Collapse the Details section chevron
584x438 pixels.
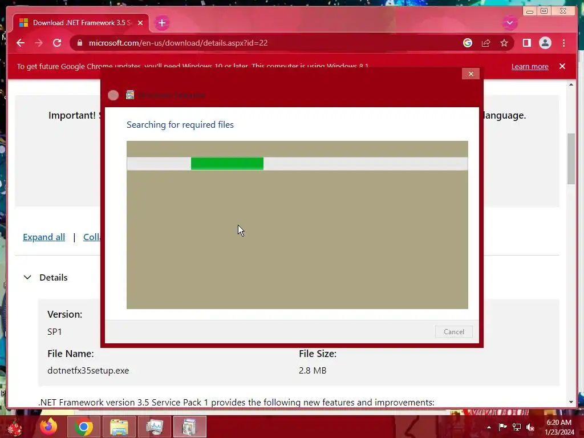27,277
